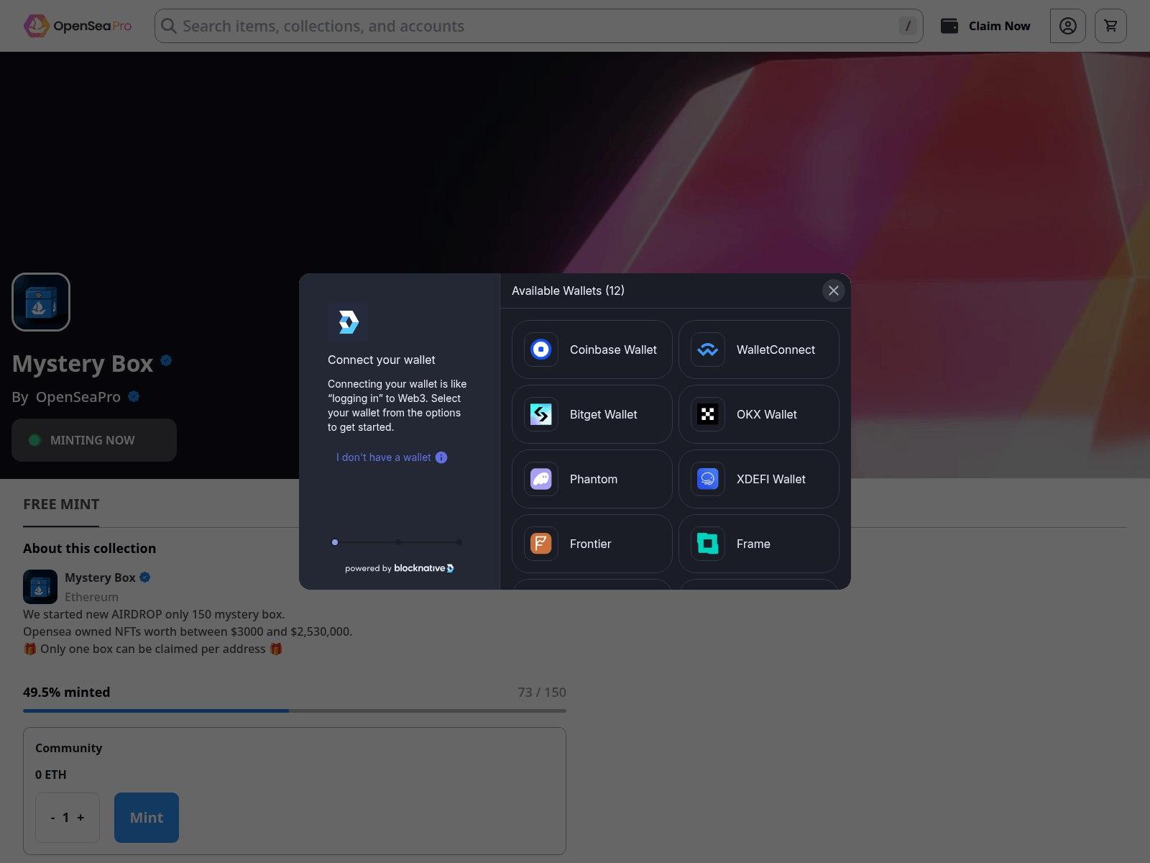1150x863 pixels.
Task: Click the MINTING NOW status button
Action: pos(94,440)
